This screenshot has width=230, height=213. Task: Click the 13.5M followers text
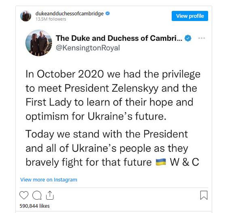tap(51, 19)
